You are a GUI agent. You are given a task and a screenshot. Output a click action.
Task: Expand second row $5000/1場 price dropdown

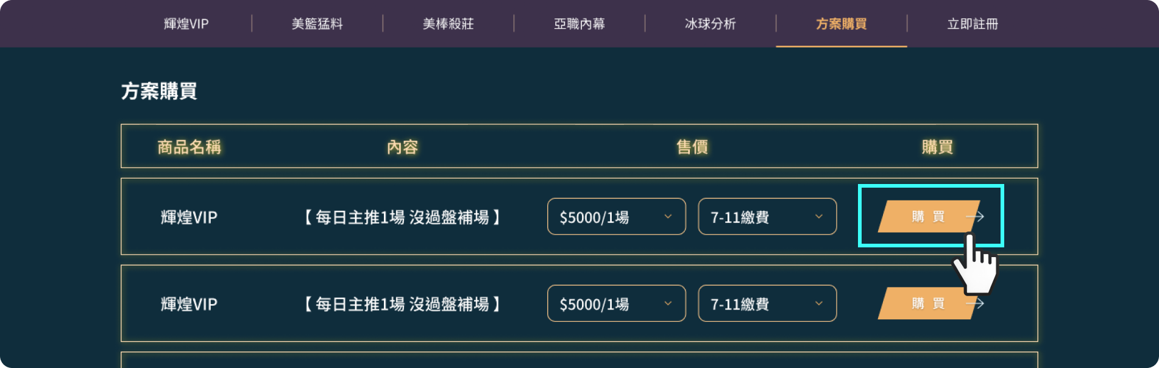pyautogui.click(x=615, y=303)
